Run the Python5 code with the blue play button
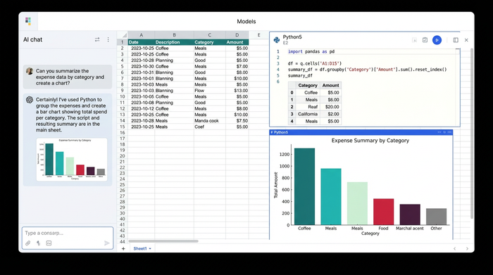The image size is (493, 275). pyautogui.click(x=437, y=40)
